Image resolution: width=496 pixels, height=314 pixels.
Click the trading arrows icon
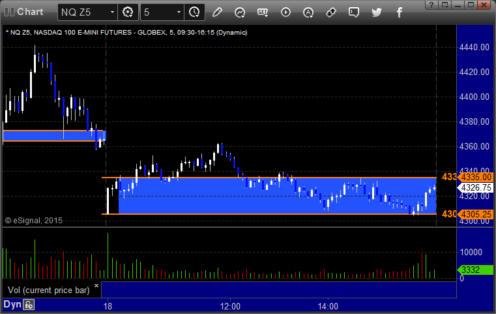(331, 12)
